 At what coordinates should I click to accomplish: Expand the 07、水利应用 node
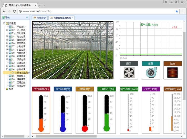(x=7, y=46)
